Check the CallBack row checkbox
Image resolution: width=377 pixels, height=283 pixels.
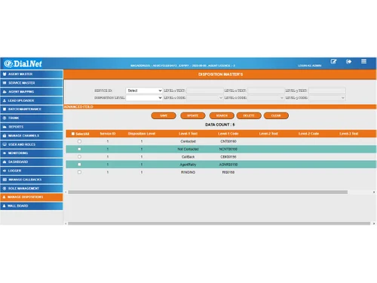click(x=79, y=157)
